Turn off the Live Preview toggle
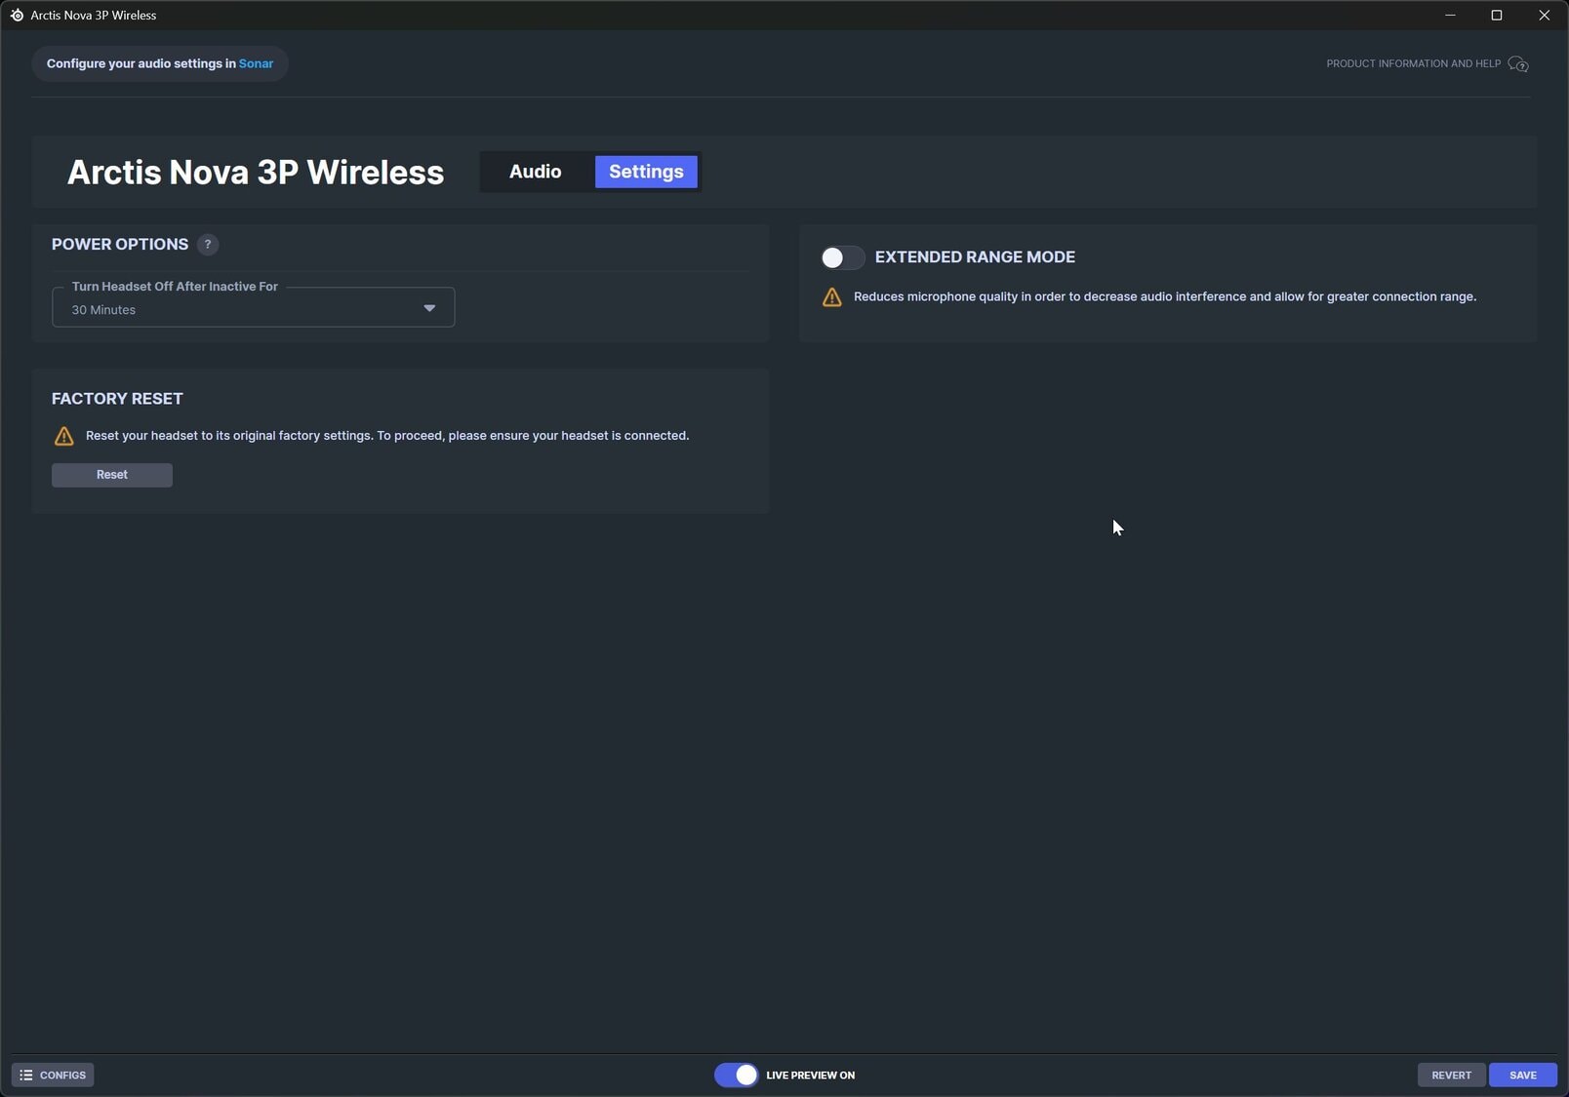This screenshot has height=1097, width=1569. click(737, 1075)
